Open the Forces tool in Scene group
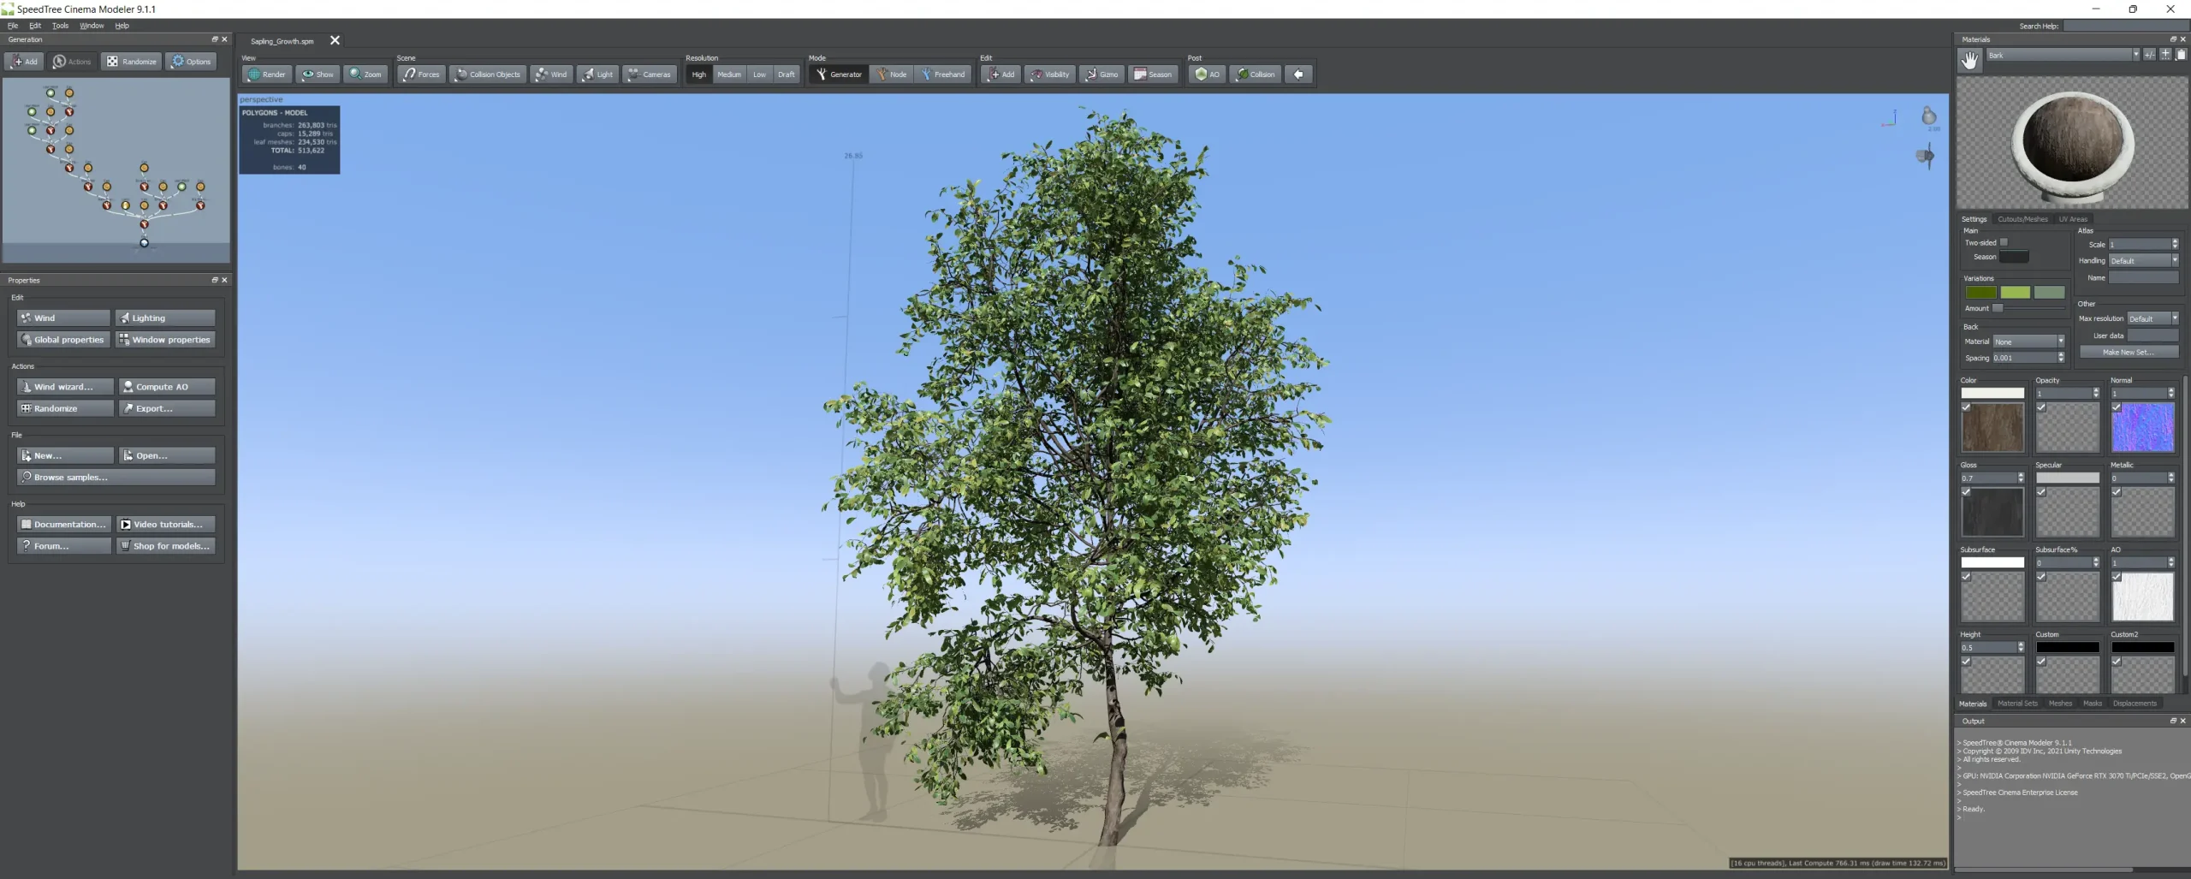Image resolution: width=2191 pixels, height=879 pixels. pos(421,74)
